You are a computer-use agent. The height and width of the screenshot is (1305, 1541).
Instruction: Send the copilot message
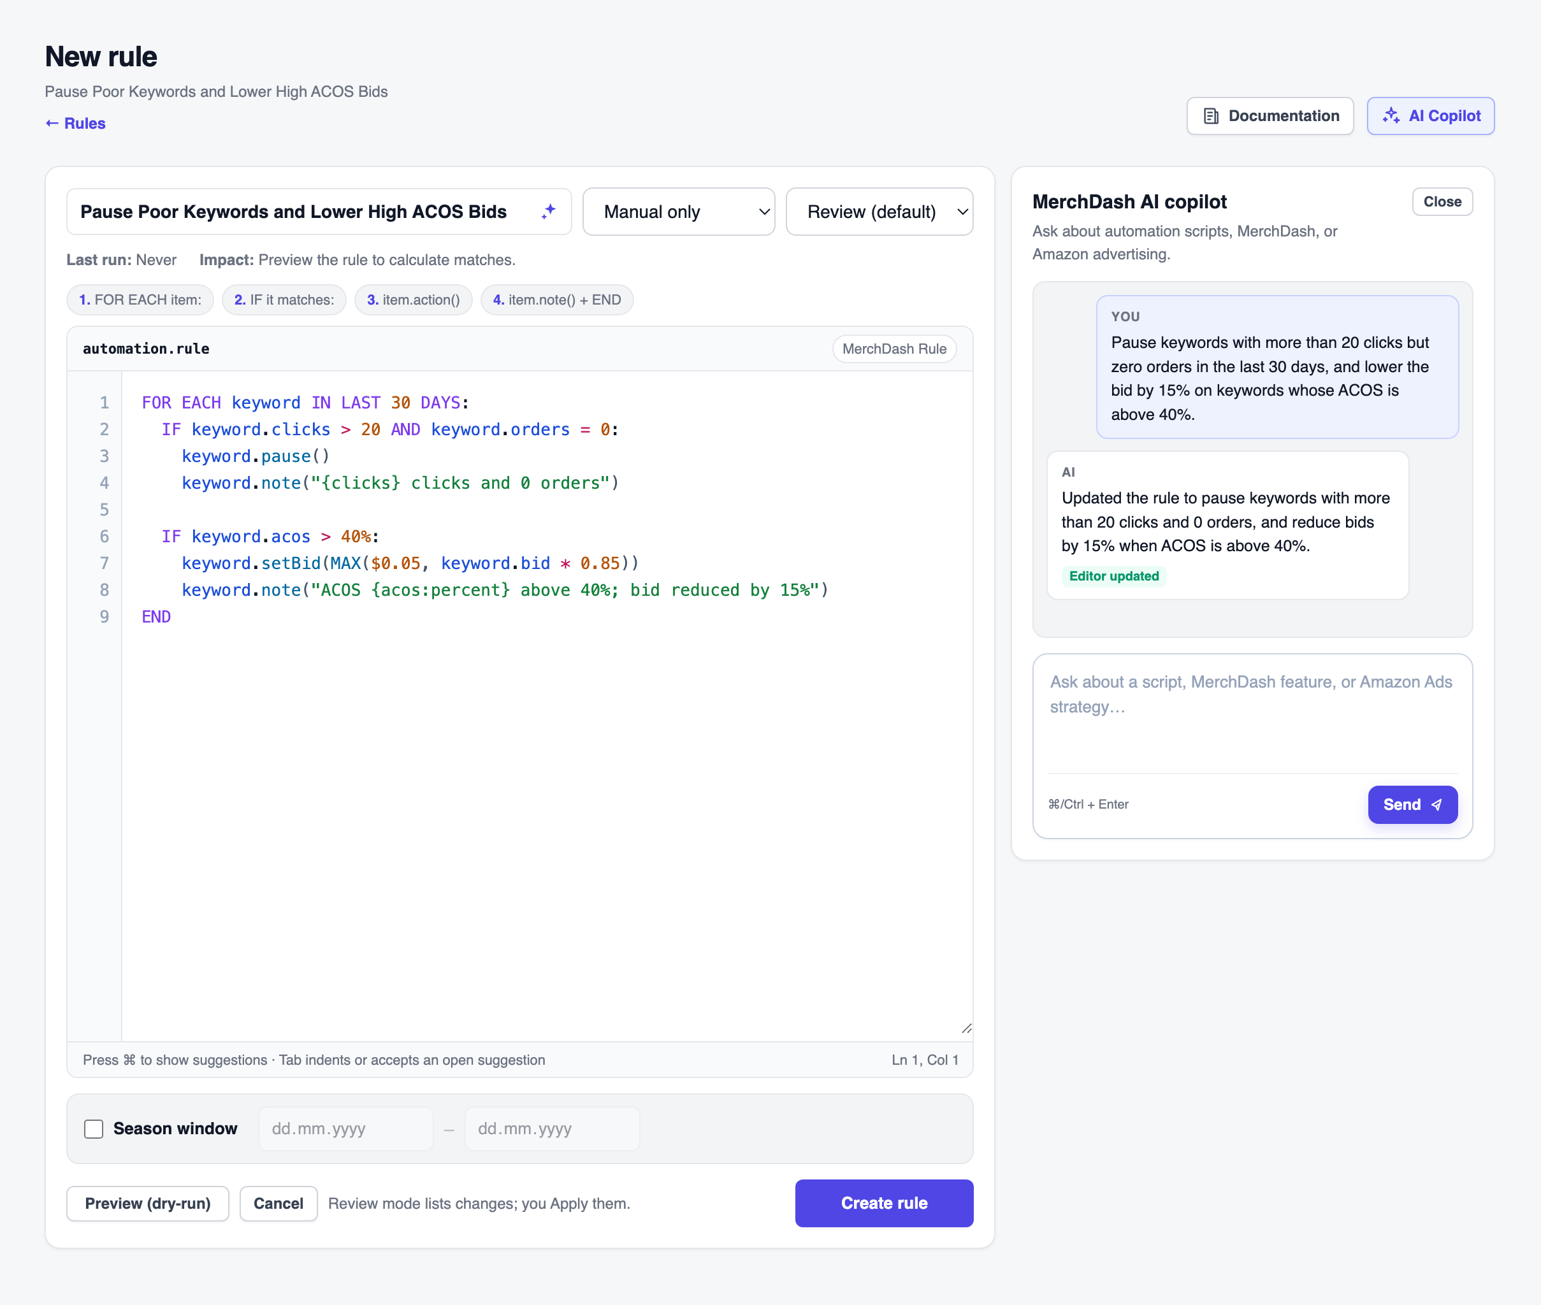click(1412, 805)
